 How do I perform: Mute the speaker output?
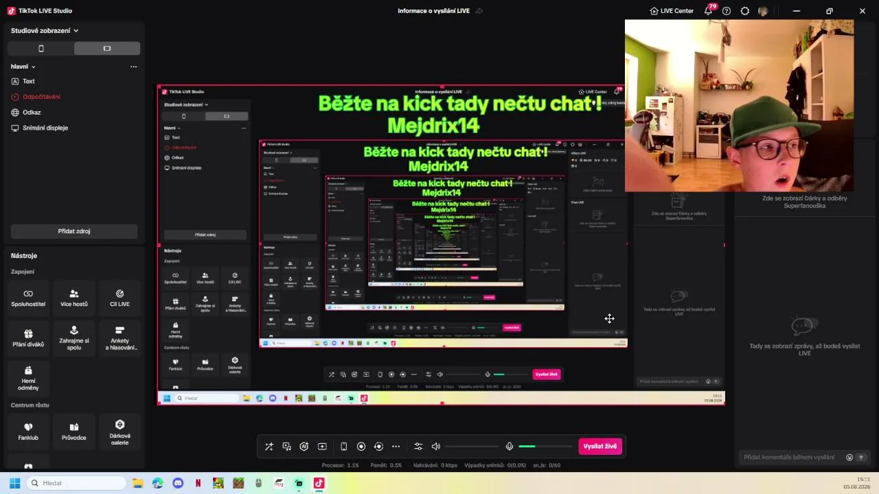pos(435,447)
